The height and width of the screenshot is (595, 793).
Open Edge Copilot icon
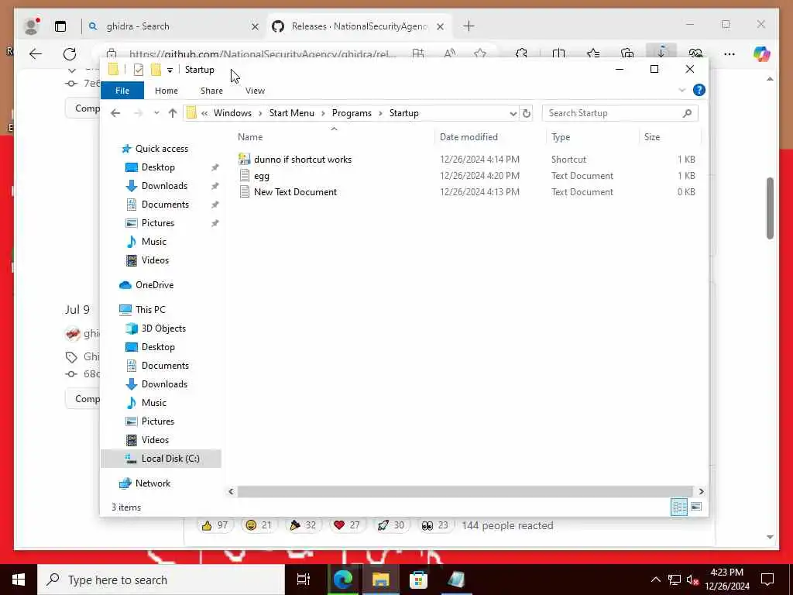point(761,53)
